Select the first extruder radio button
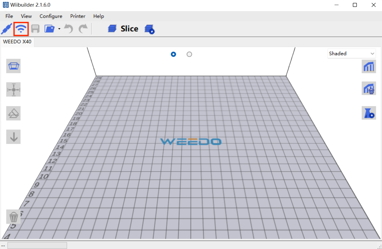Screen dimensions: 382x249 pos(173,54)
